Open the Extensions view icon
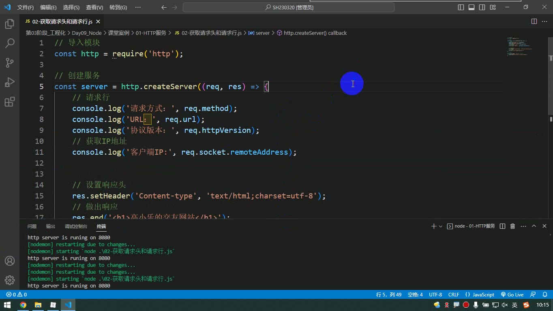The height and width of the screenshot is (311, 553). click(x=9, y=102)
